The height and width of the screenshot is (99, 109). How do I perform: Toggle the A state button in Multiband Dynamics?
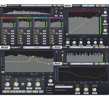click(x=57, y=6)
